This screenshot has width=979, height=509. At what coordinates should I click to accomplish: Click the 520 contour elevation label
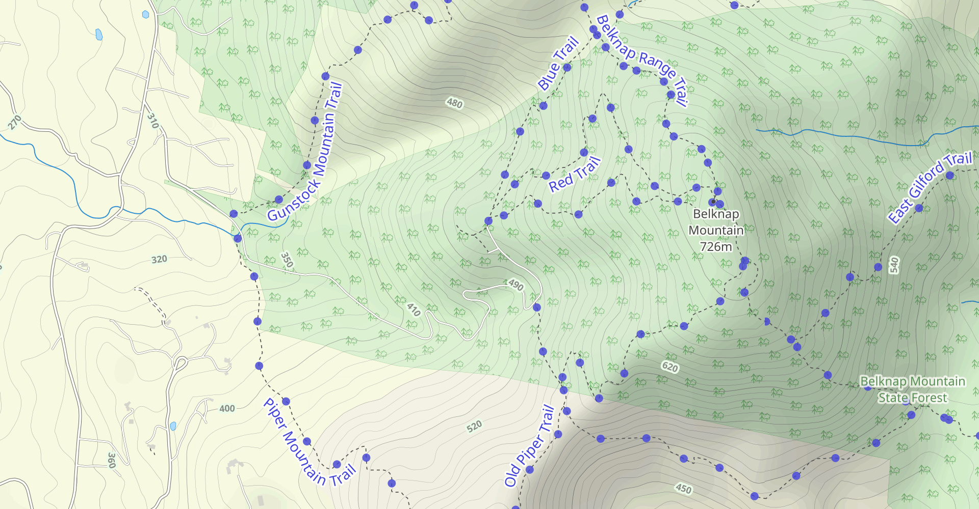474,427
